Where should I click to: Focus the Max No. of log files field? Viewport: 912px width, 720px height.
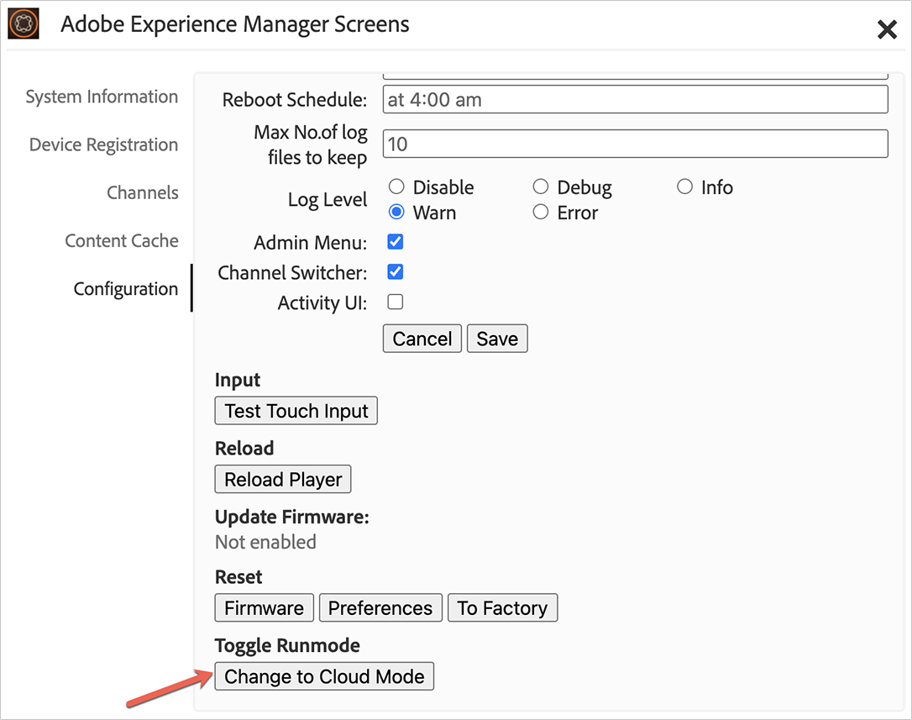pyautogui.click(x=635, y=144)
